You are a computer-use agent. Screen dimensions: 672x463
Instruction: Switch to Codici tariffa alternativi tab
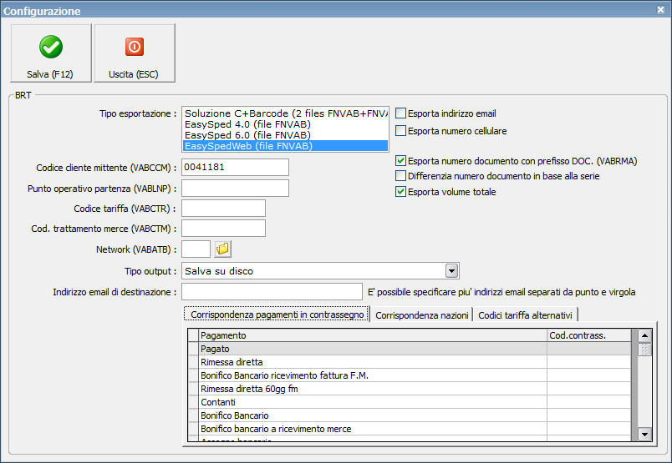click(525, 315)
